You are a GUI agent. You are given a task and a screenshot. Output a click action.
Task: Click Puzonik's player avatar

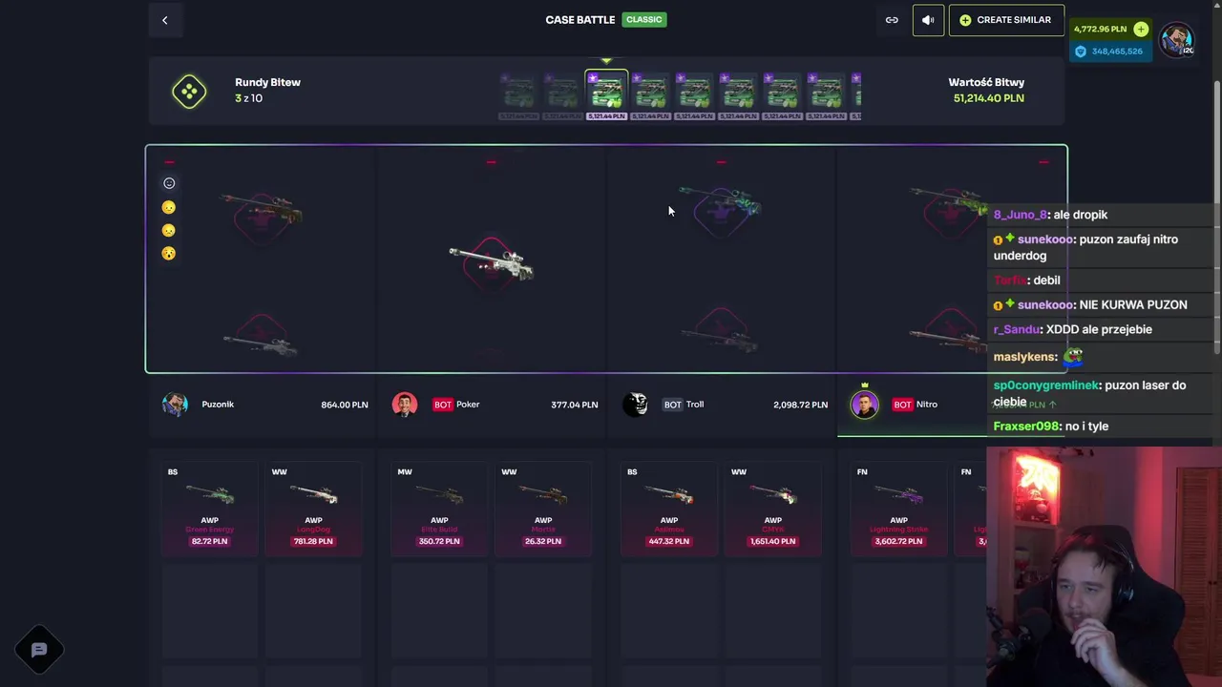175,405
